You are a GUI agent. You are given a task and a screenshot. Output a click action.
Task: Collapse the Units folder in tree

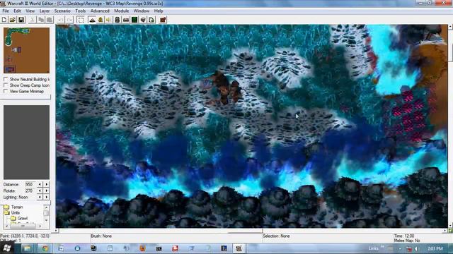pos(6,212)
